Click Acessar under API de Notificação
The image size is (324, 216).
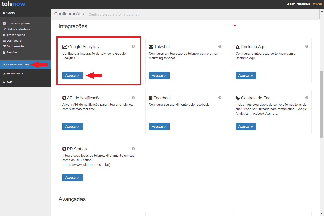(73, 127)
